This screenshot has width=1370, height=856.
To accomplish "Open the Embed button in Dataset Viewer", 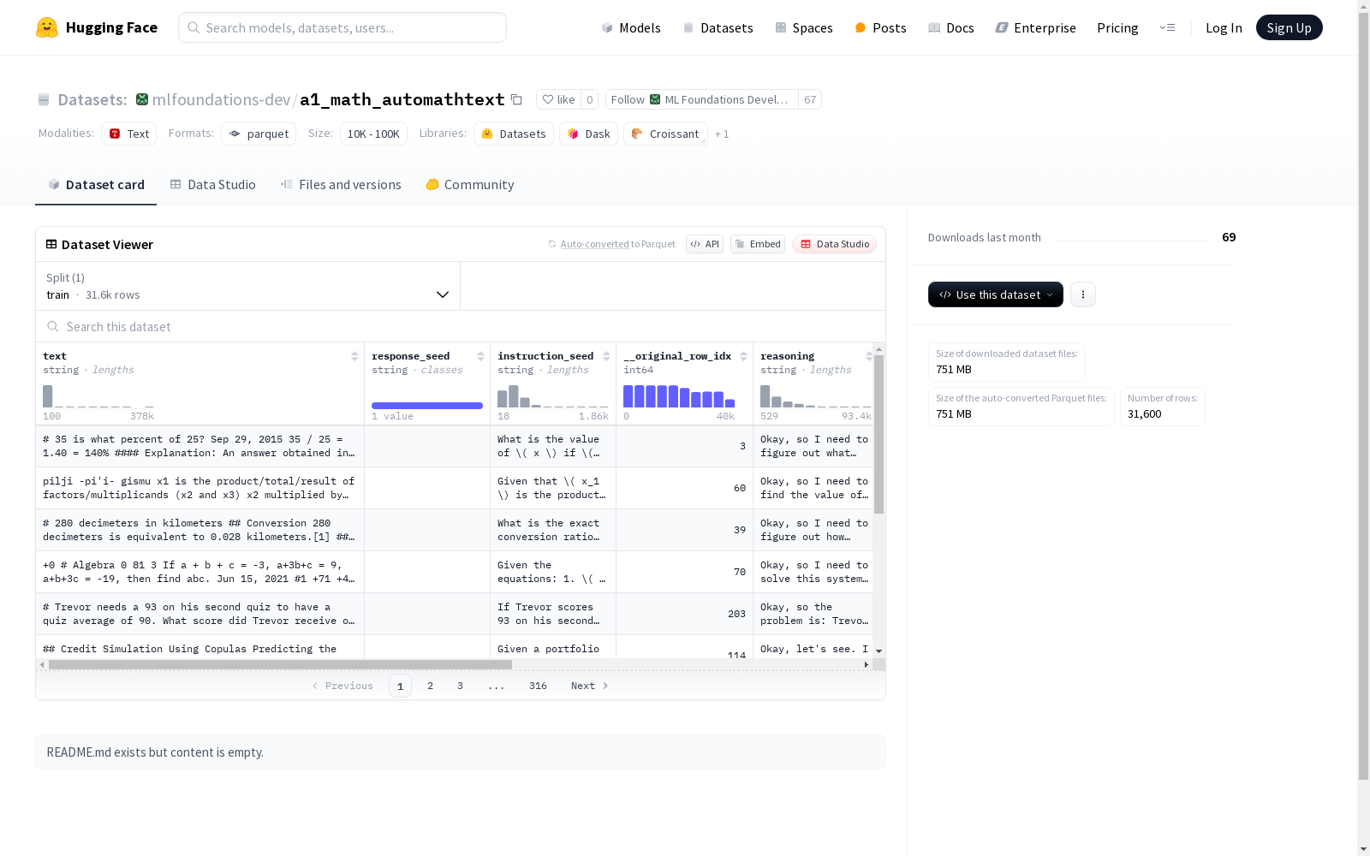I will click(x=758, y=244).
